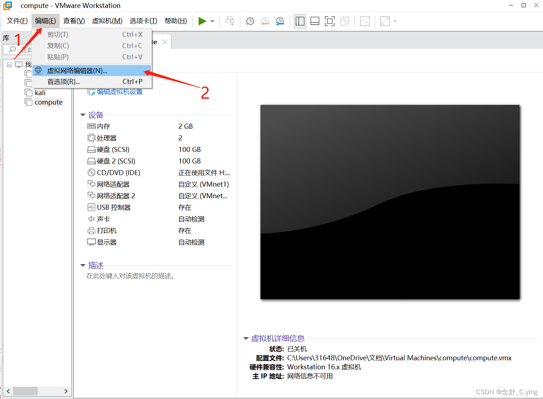Click the virtual network editor globe icon
The width and height of the screenshot is (543, 399).
[x=38, y=71]
